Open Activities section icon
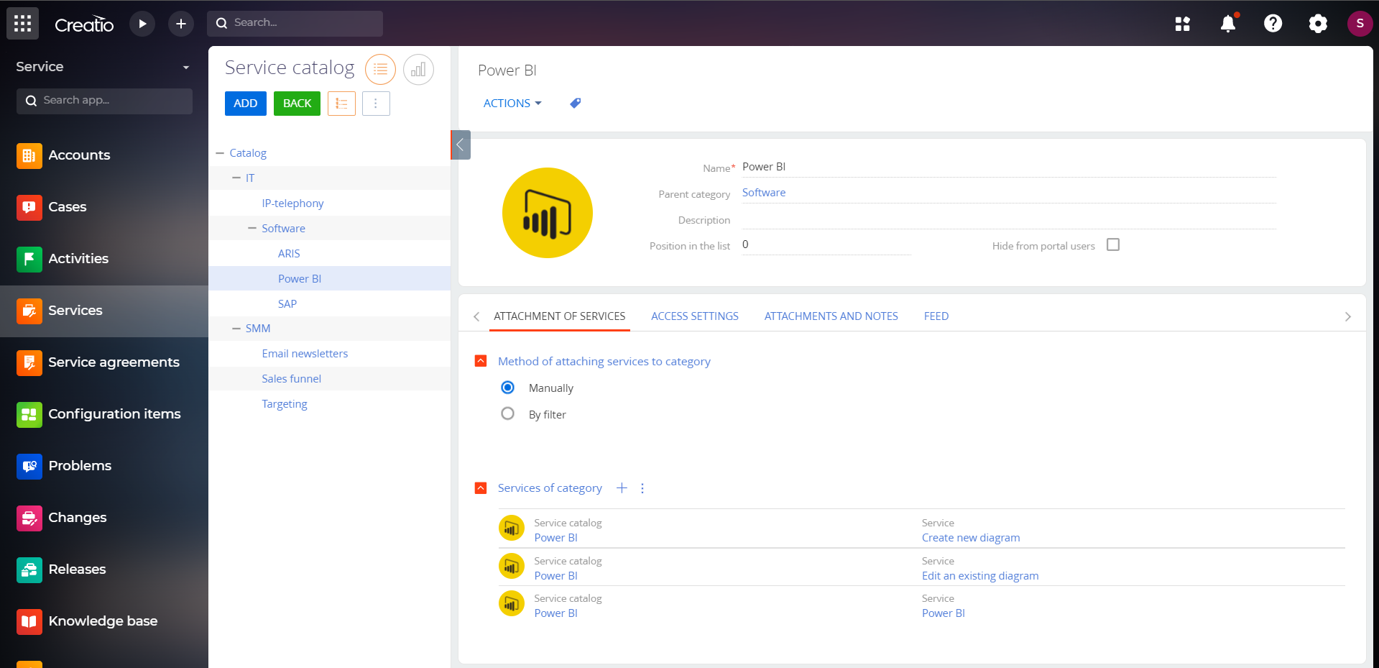1379x668 pixels. tap(29, 259)
